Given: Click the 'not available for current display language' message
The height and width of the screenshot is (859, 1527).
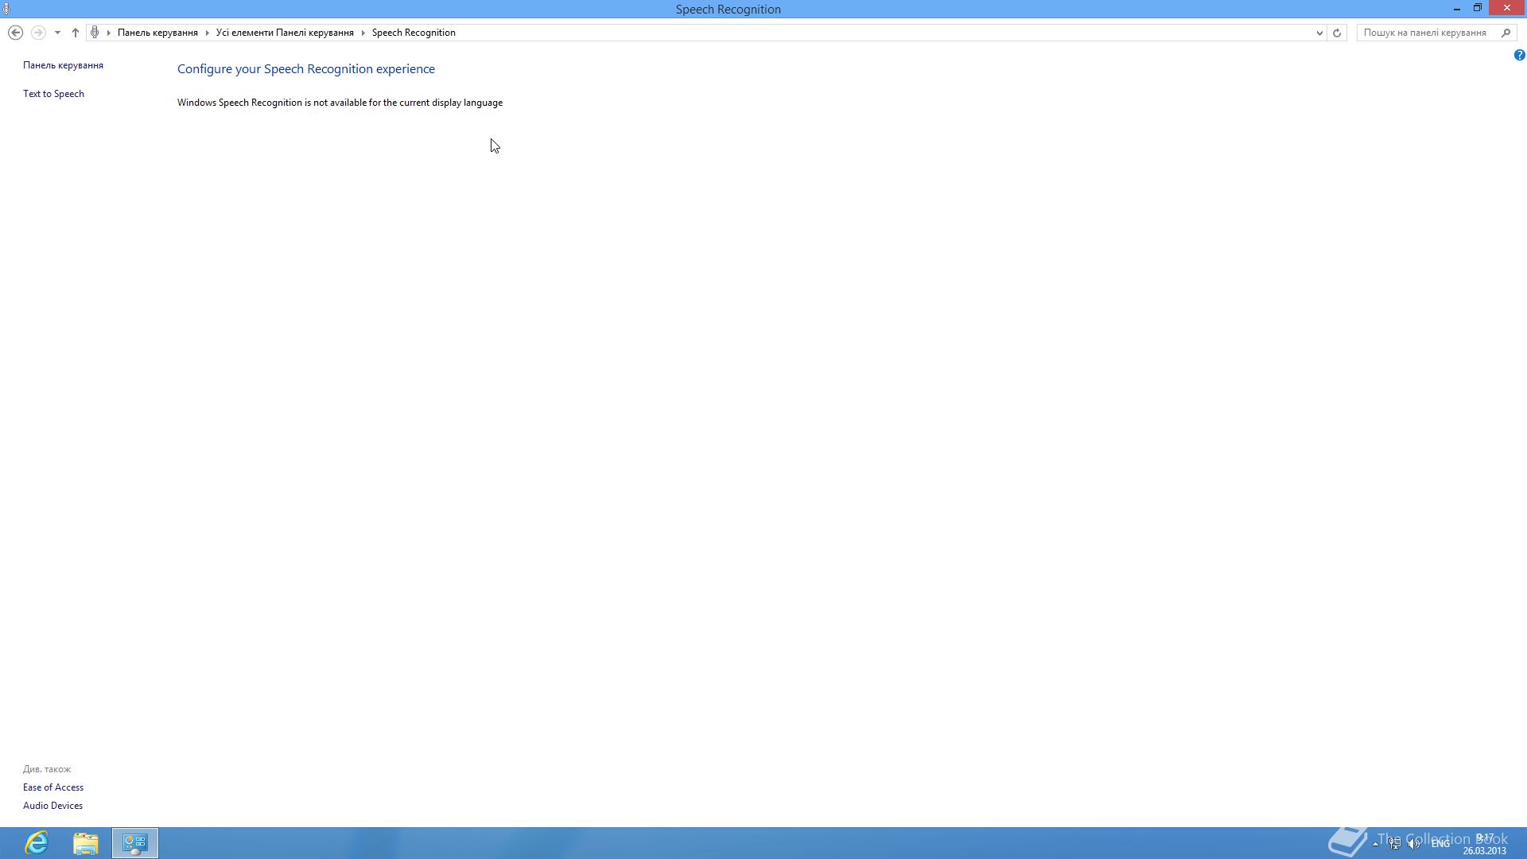Looking at the screenshot, I should pyautogui.click(x=340, y=103).
